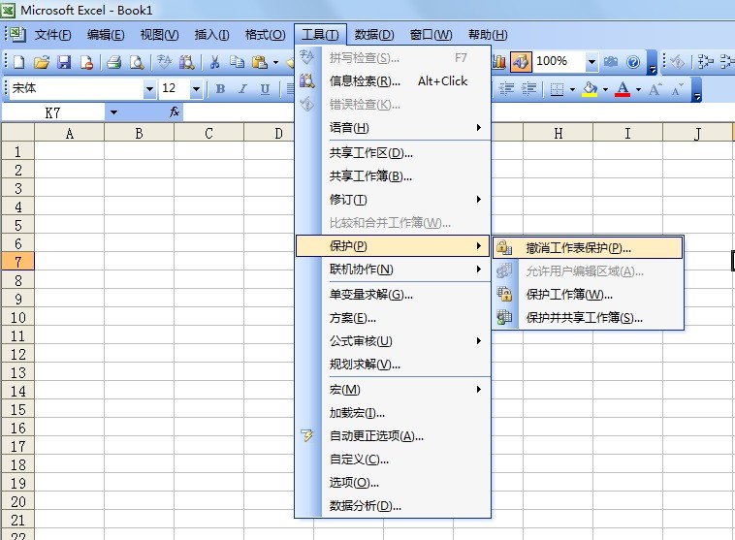The image size is (735, 540).
Task: Toggle the Drawing toolbar button
Action: (521, 62)
